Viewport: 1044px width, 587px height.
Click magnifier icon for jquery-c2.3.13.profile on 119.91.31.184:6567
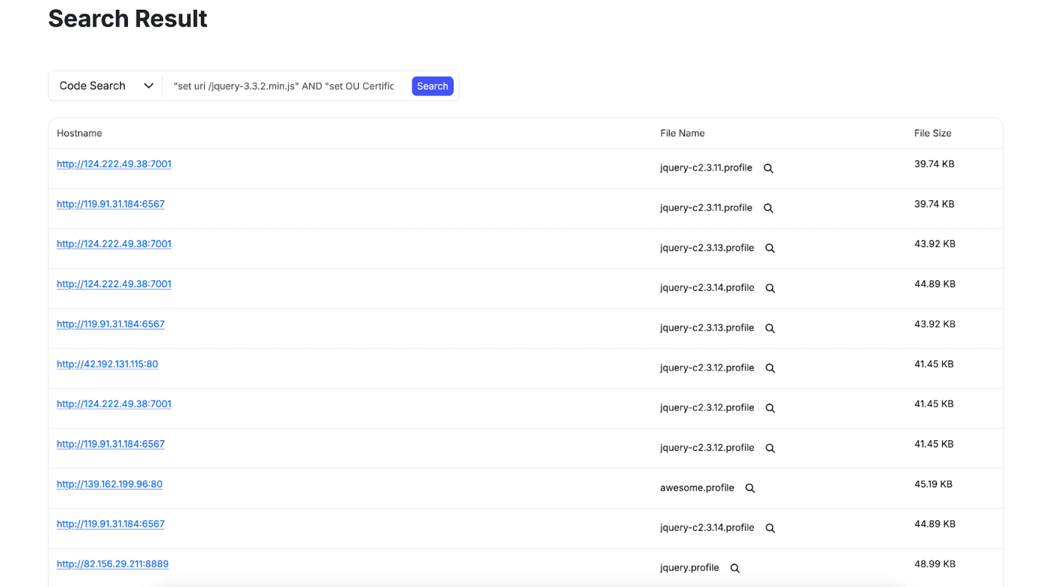770,328
